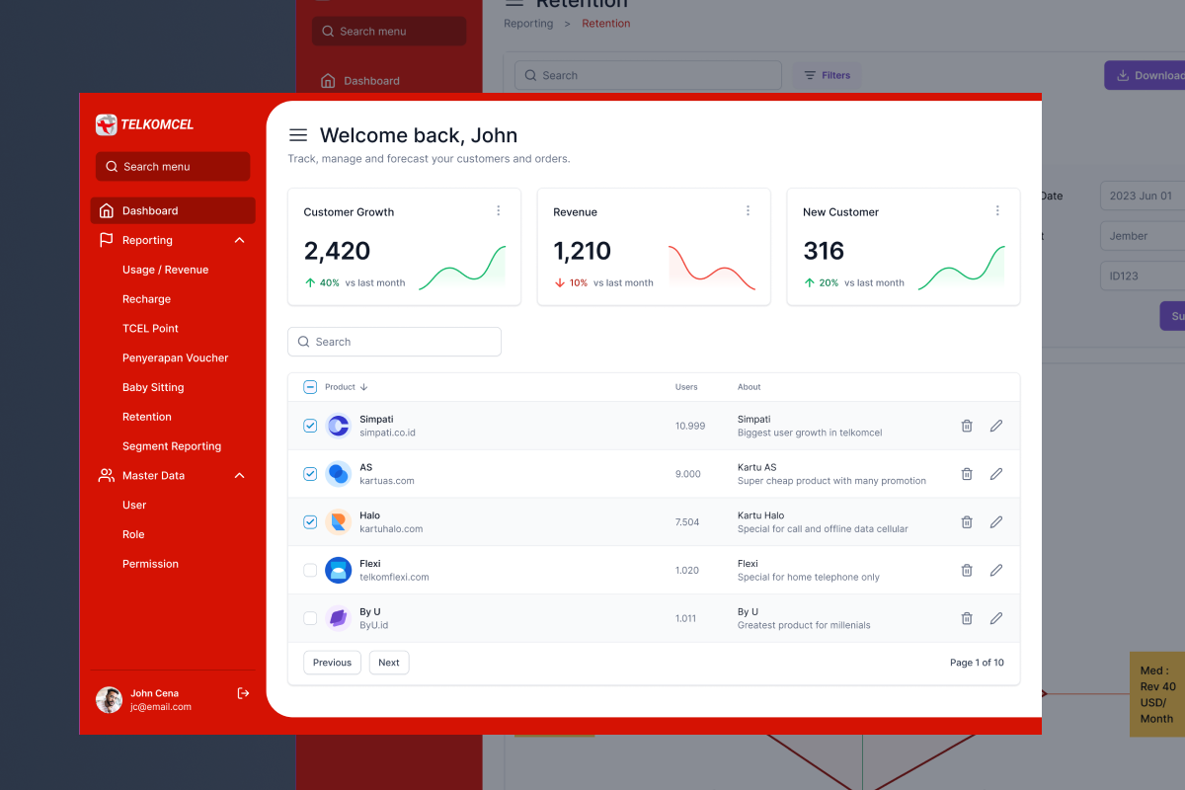Open Revenue card three-dot menu
The image size is (1185, 790).
click(x=748, y=210)
